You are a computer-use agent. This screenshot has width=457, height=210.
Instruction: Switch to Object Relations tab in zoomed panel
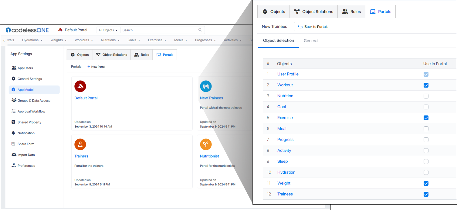pos(313,12)
